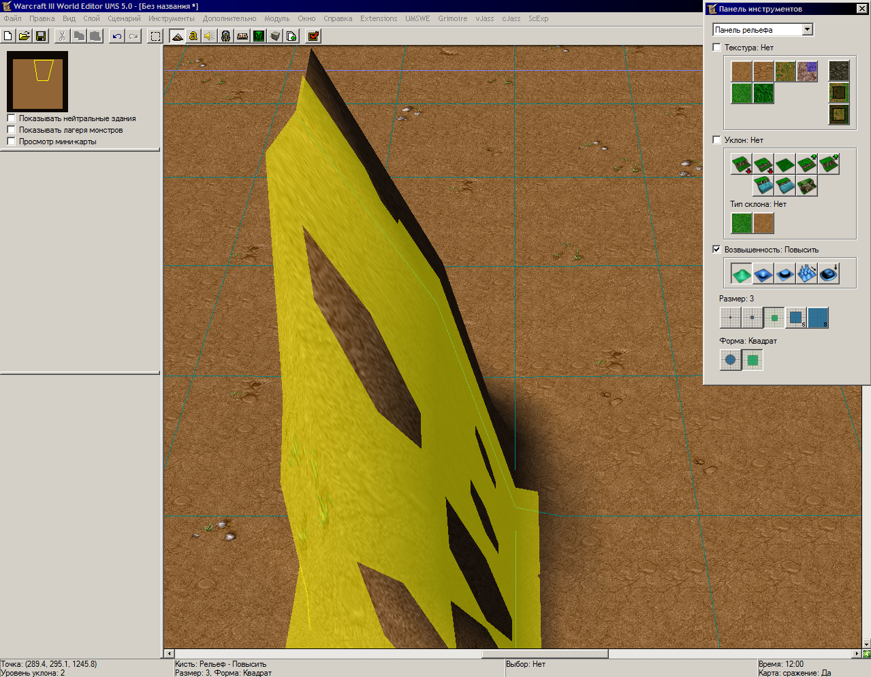Choose the grass cliff type swatch

click(x=741, y=223)
